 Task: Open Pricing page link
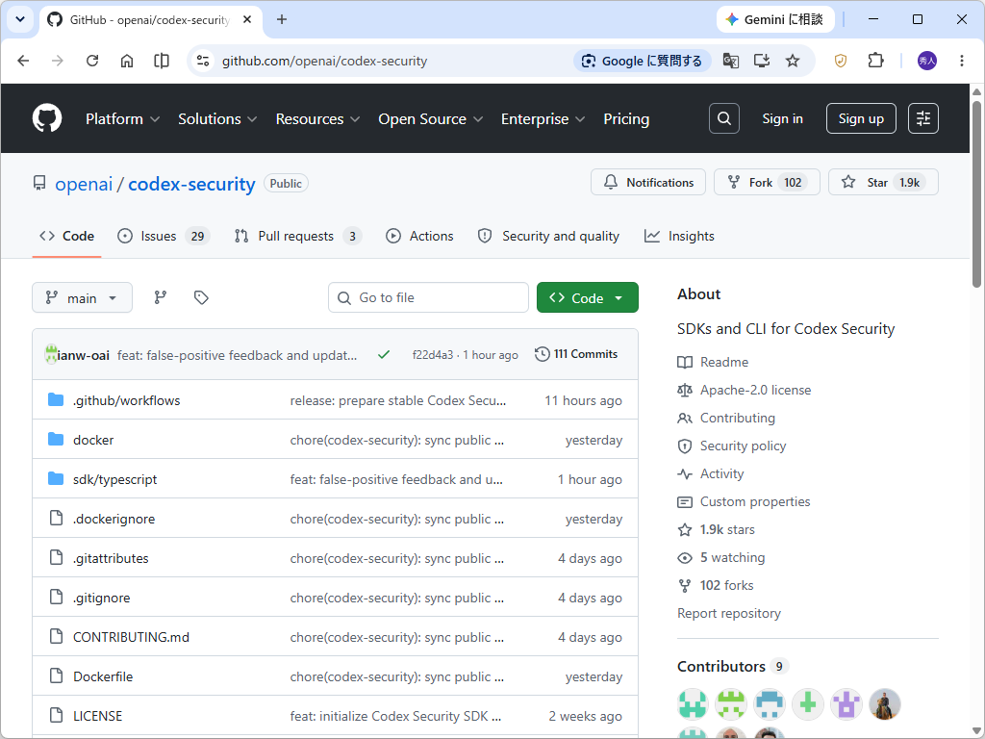point(626,118)
